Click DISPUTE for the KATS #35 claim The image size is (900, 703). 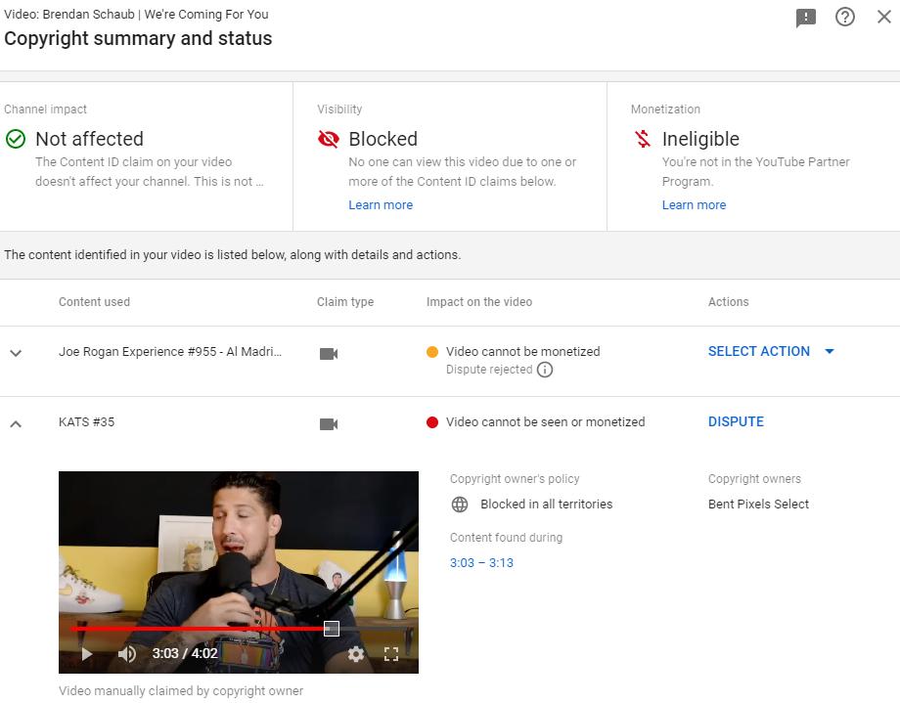(x=736, y=421)
